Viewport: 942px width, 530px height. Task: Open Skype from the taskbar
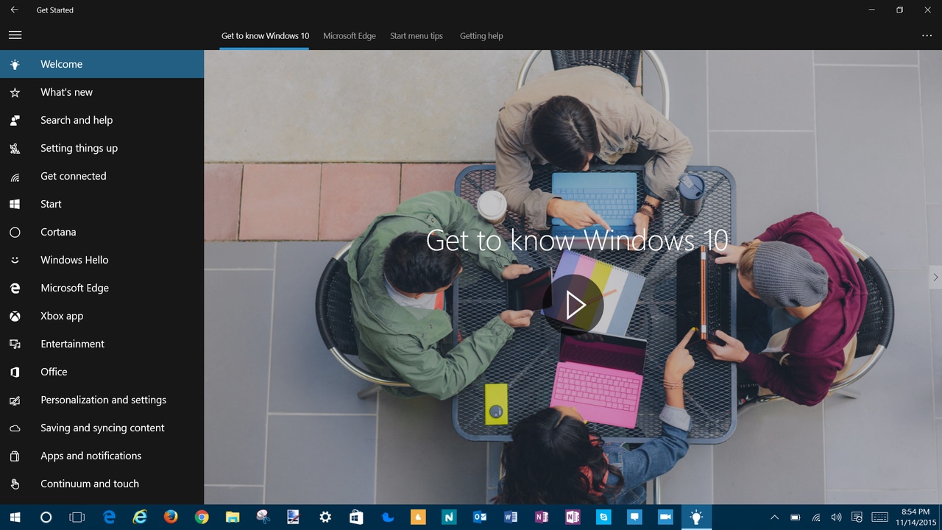tap(603, 517)
